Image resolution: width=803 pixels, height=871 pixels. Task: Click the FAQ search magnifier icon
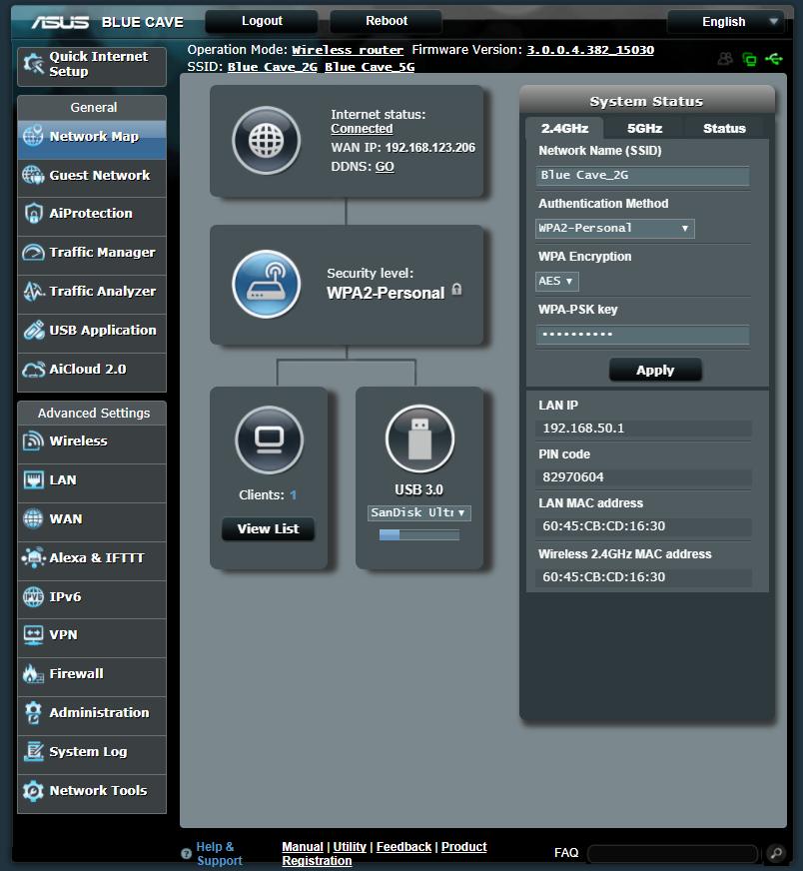point(776,852)
